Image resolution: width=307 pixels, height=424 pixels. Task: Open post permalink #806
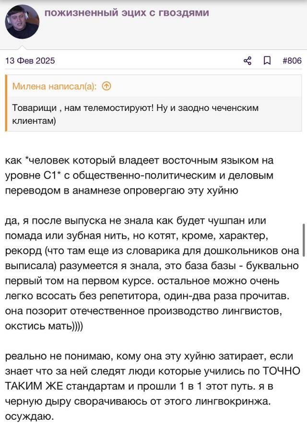[292, 60]
